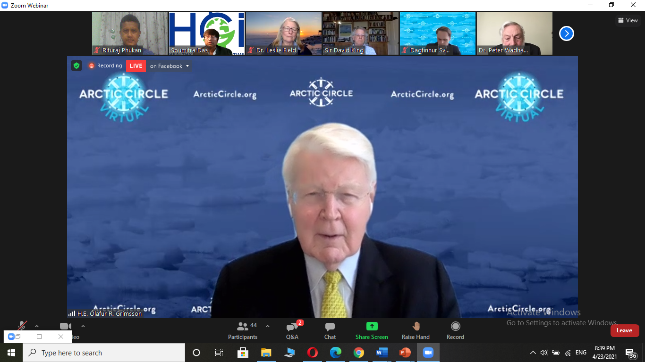This screenshot has width=645, height=362.
Task: Maximize the small Zoom mini window
Action: [39, 337]
